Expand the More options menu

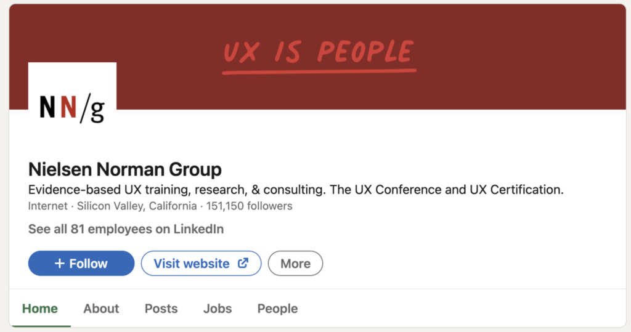295,264
